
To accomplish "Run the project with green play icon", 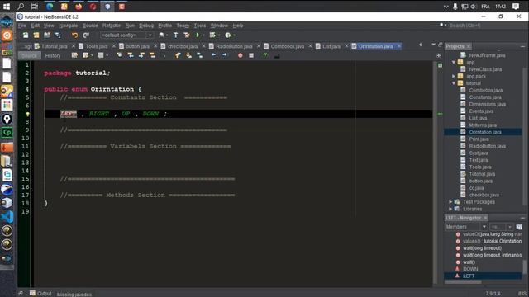I will click(x=198, y=35).
